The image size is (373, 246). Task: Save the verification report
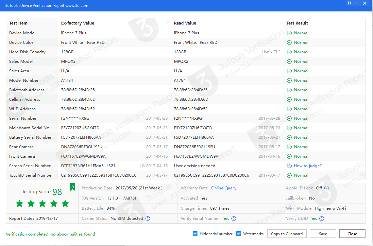pos(323,234)
